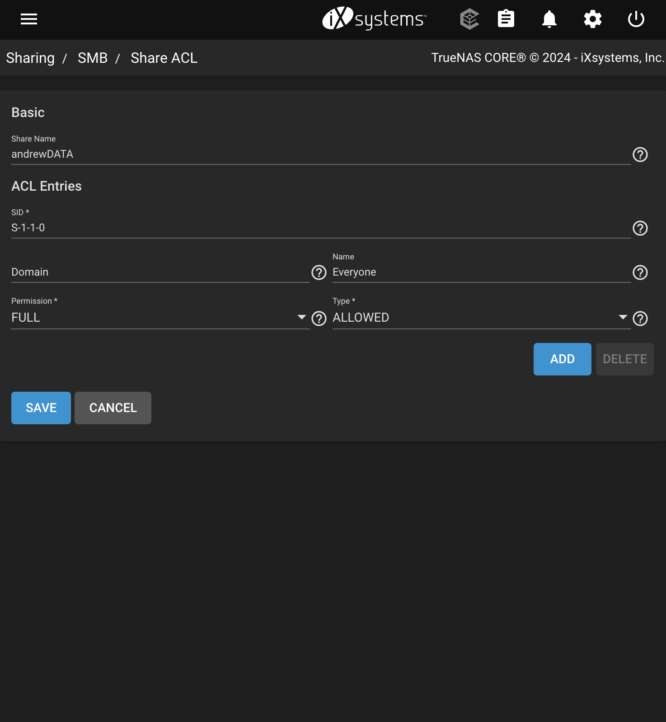Show help for Type dropdown
The width and height of the screenshot is (666, 722).
tap(640, 319)
